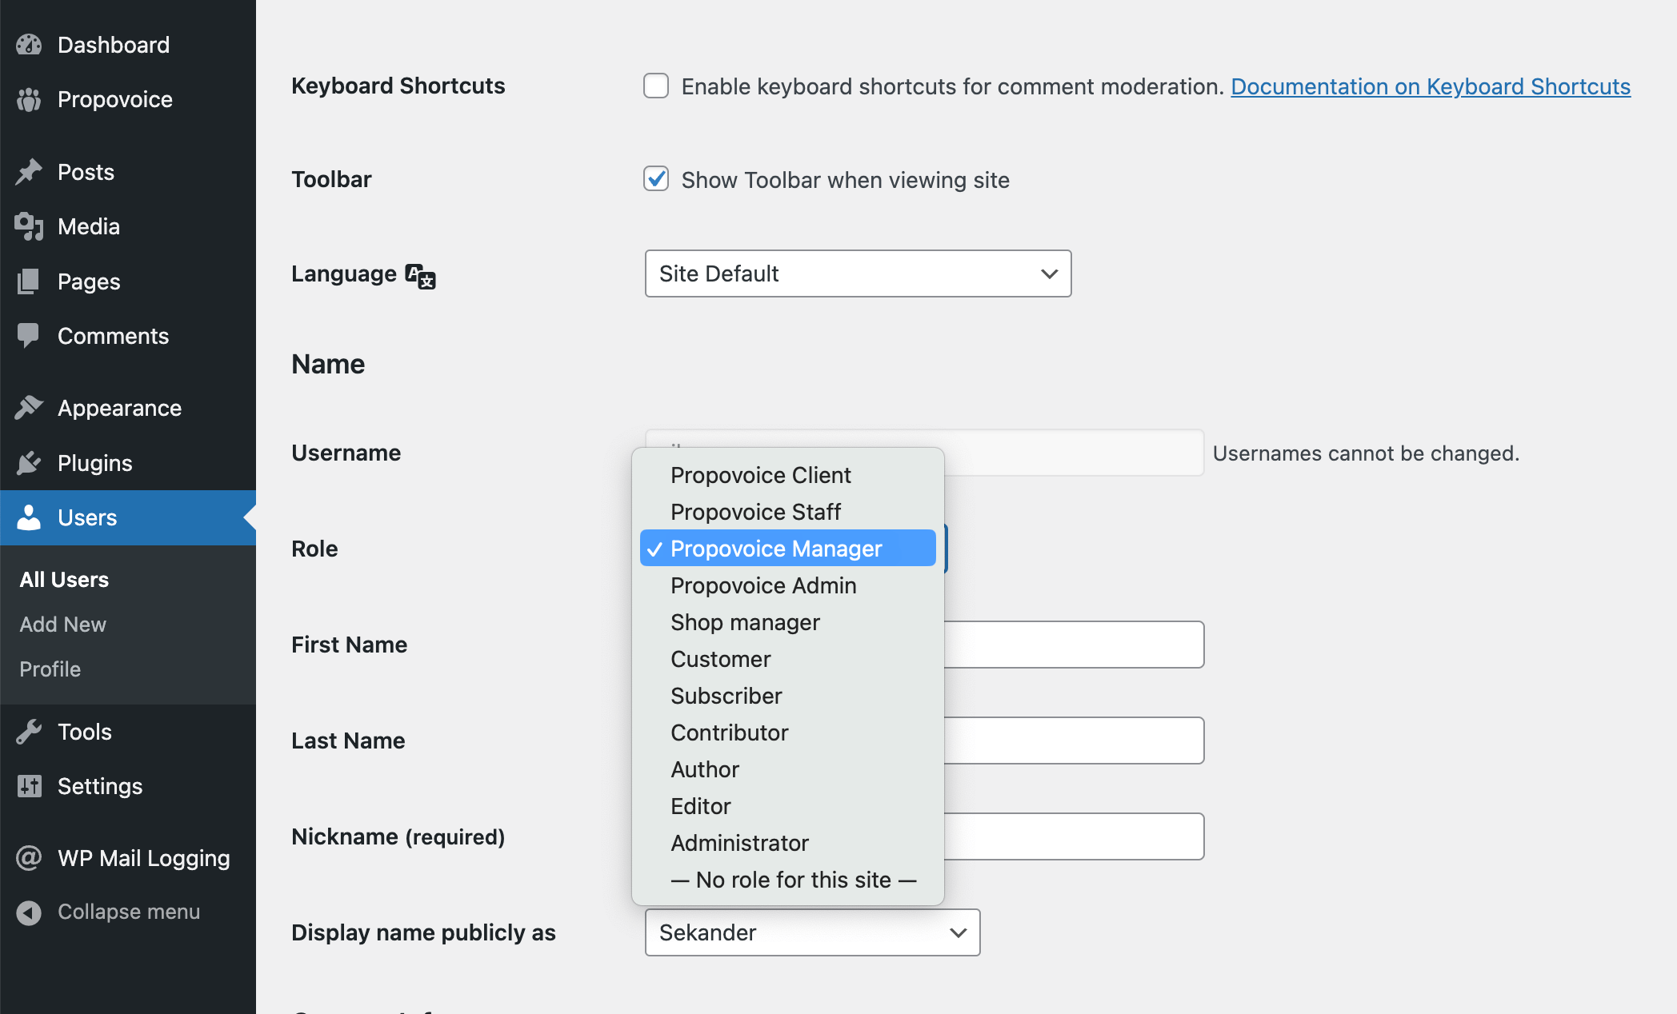
Task: Click the Users person icon
Action: click(x=29, y=517)
